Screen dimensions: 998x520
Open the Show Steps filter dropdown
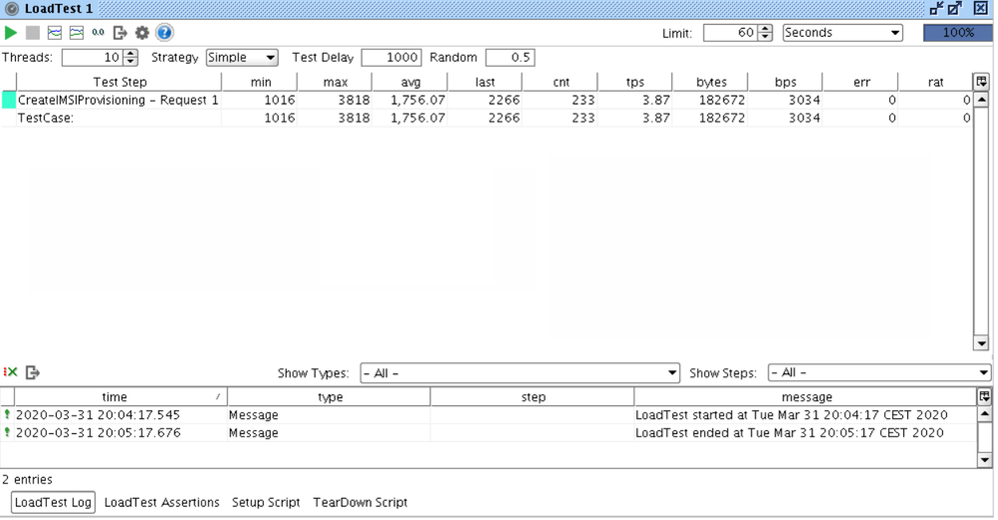click(879, 373)
